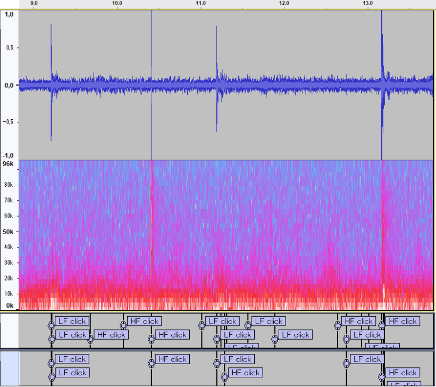
Task: Select HF click label text near 10.4s, lower track
Action: tap(173, 359)
